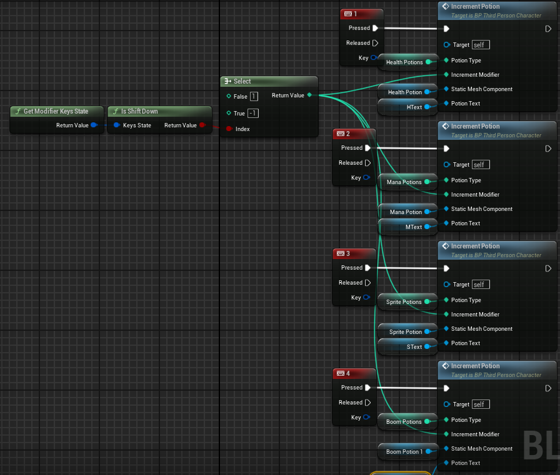Select the Sprite Potions variable node
Screen dimensions: 560x475
tap(402, 302)
